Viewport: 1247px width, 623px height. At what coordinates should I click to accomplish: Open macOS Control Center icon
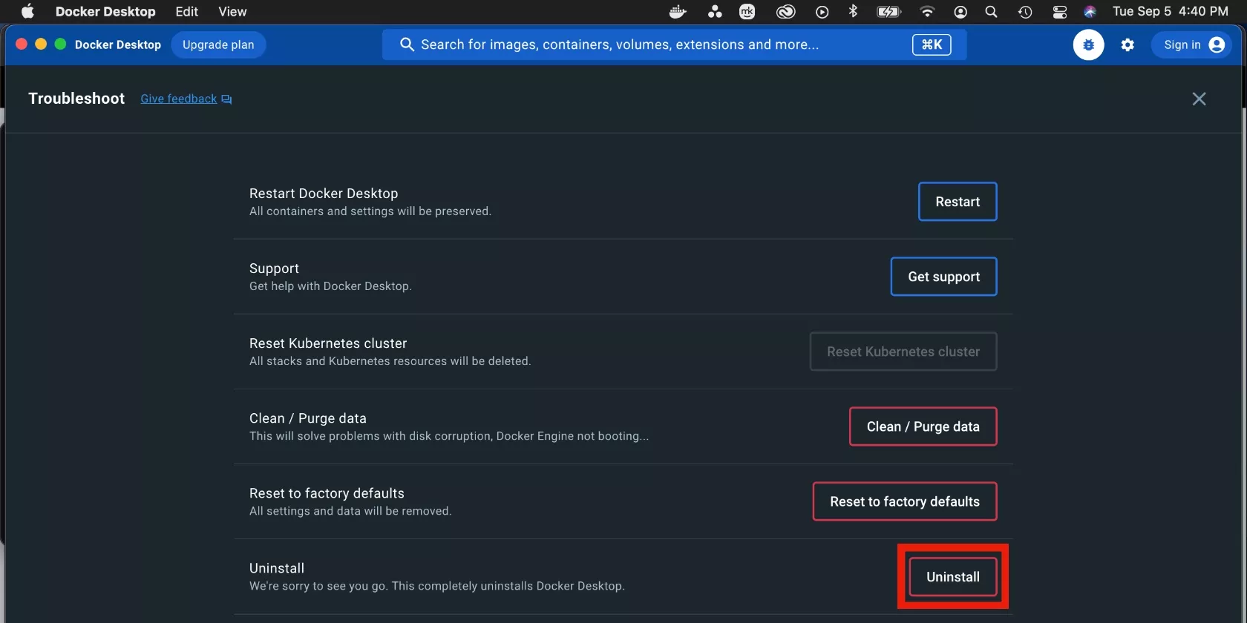(x=1059, y=12)
